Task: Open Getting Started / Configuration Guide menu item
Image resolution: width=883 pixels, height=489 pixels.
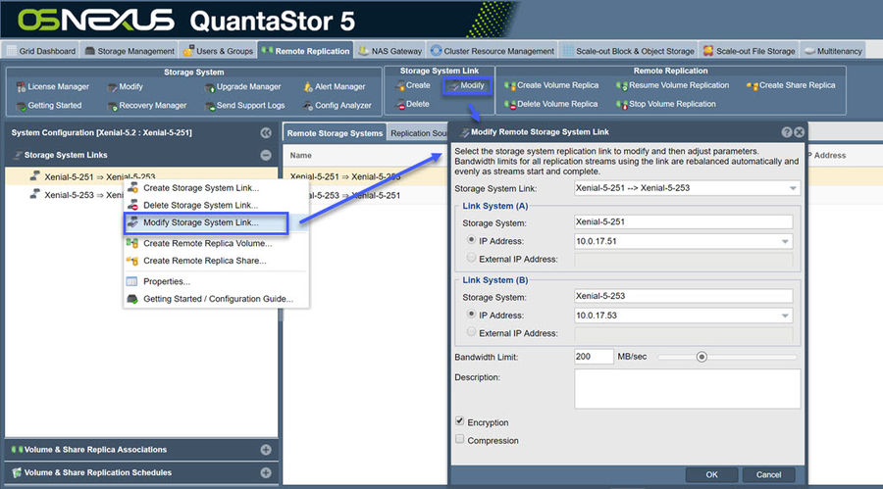Action: point(216,299)
